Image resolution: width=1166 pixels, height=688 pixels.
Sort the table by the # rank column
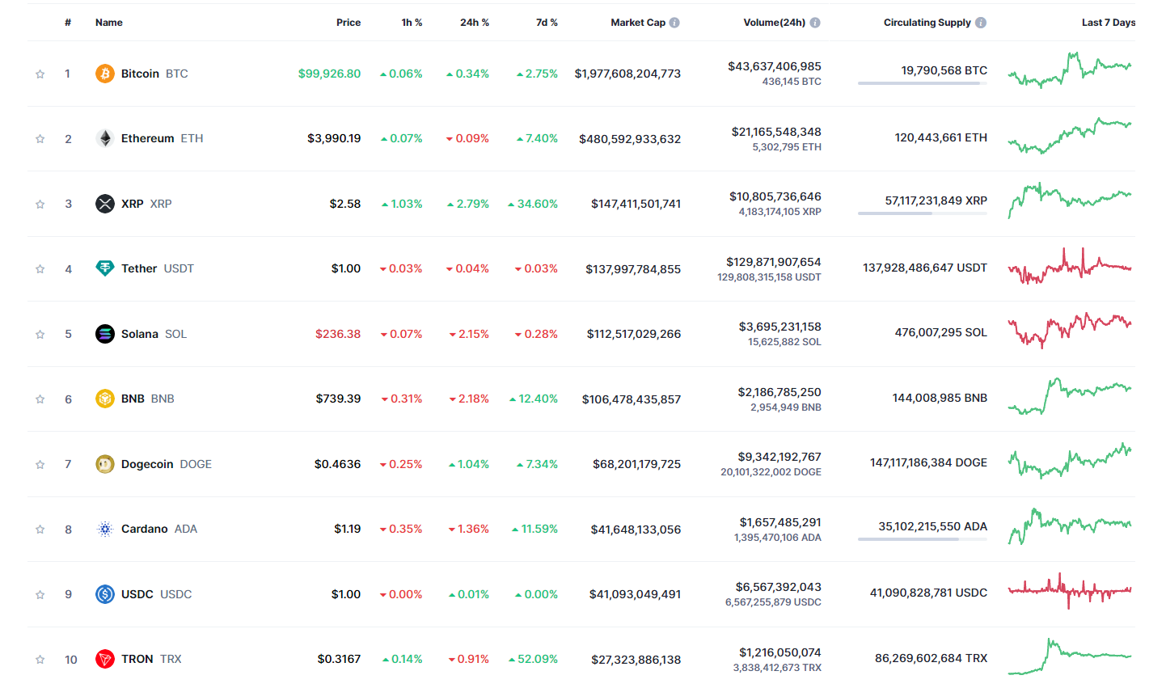tap(68, 23)
